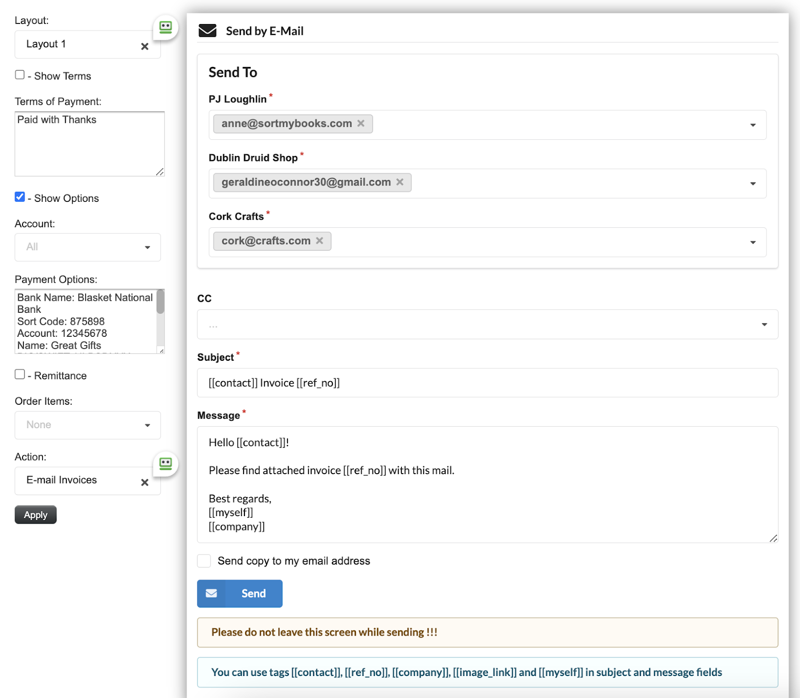Image resolution: width=800 pixels, height=698 pixels.
Task: Remove cork@crafts.com recipient tag
Action: pyautogui.click(x=319, y=241)
